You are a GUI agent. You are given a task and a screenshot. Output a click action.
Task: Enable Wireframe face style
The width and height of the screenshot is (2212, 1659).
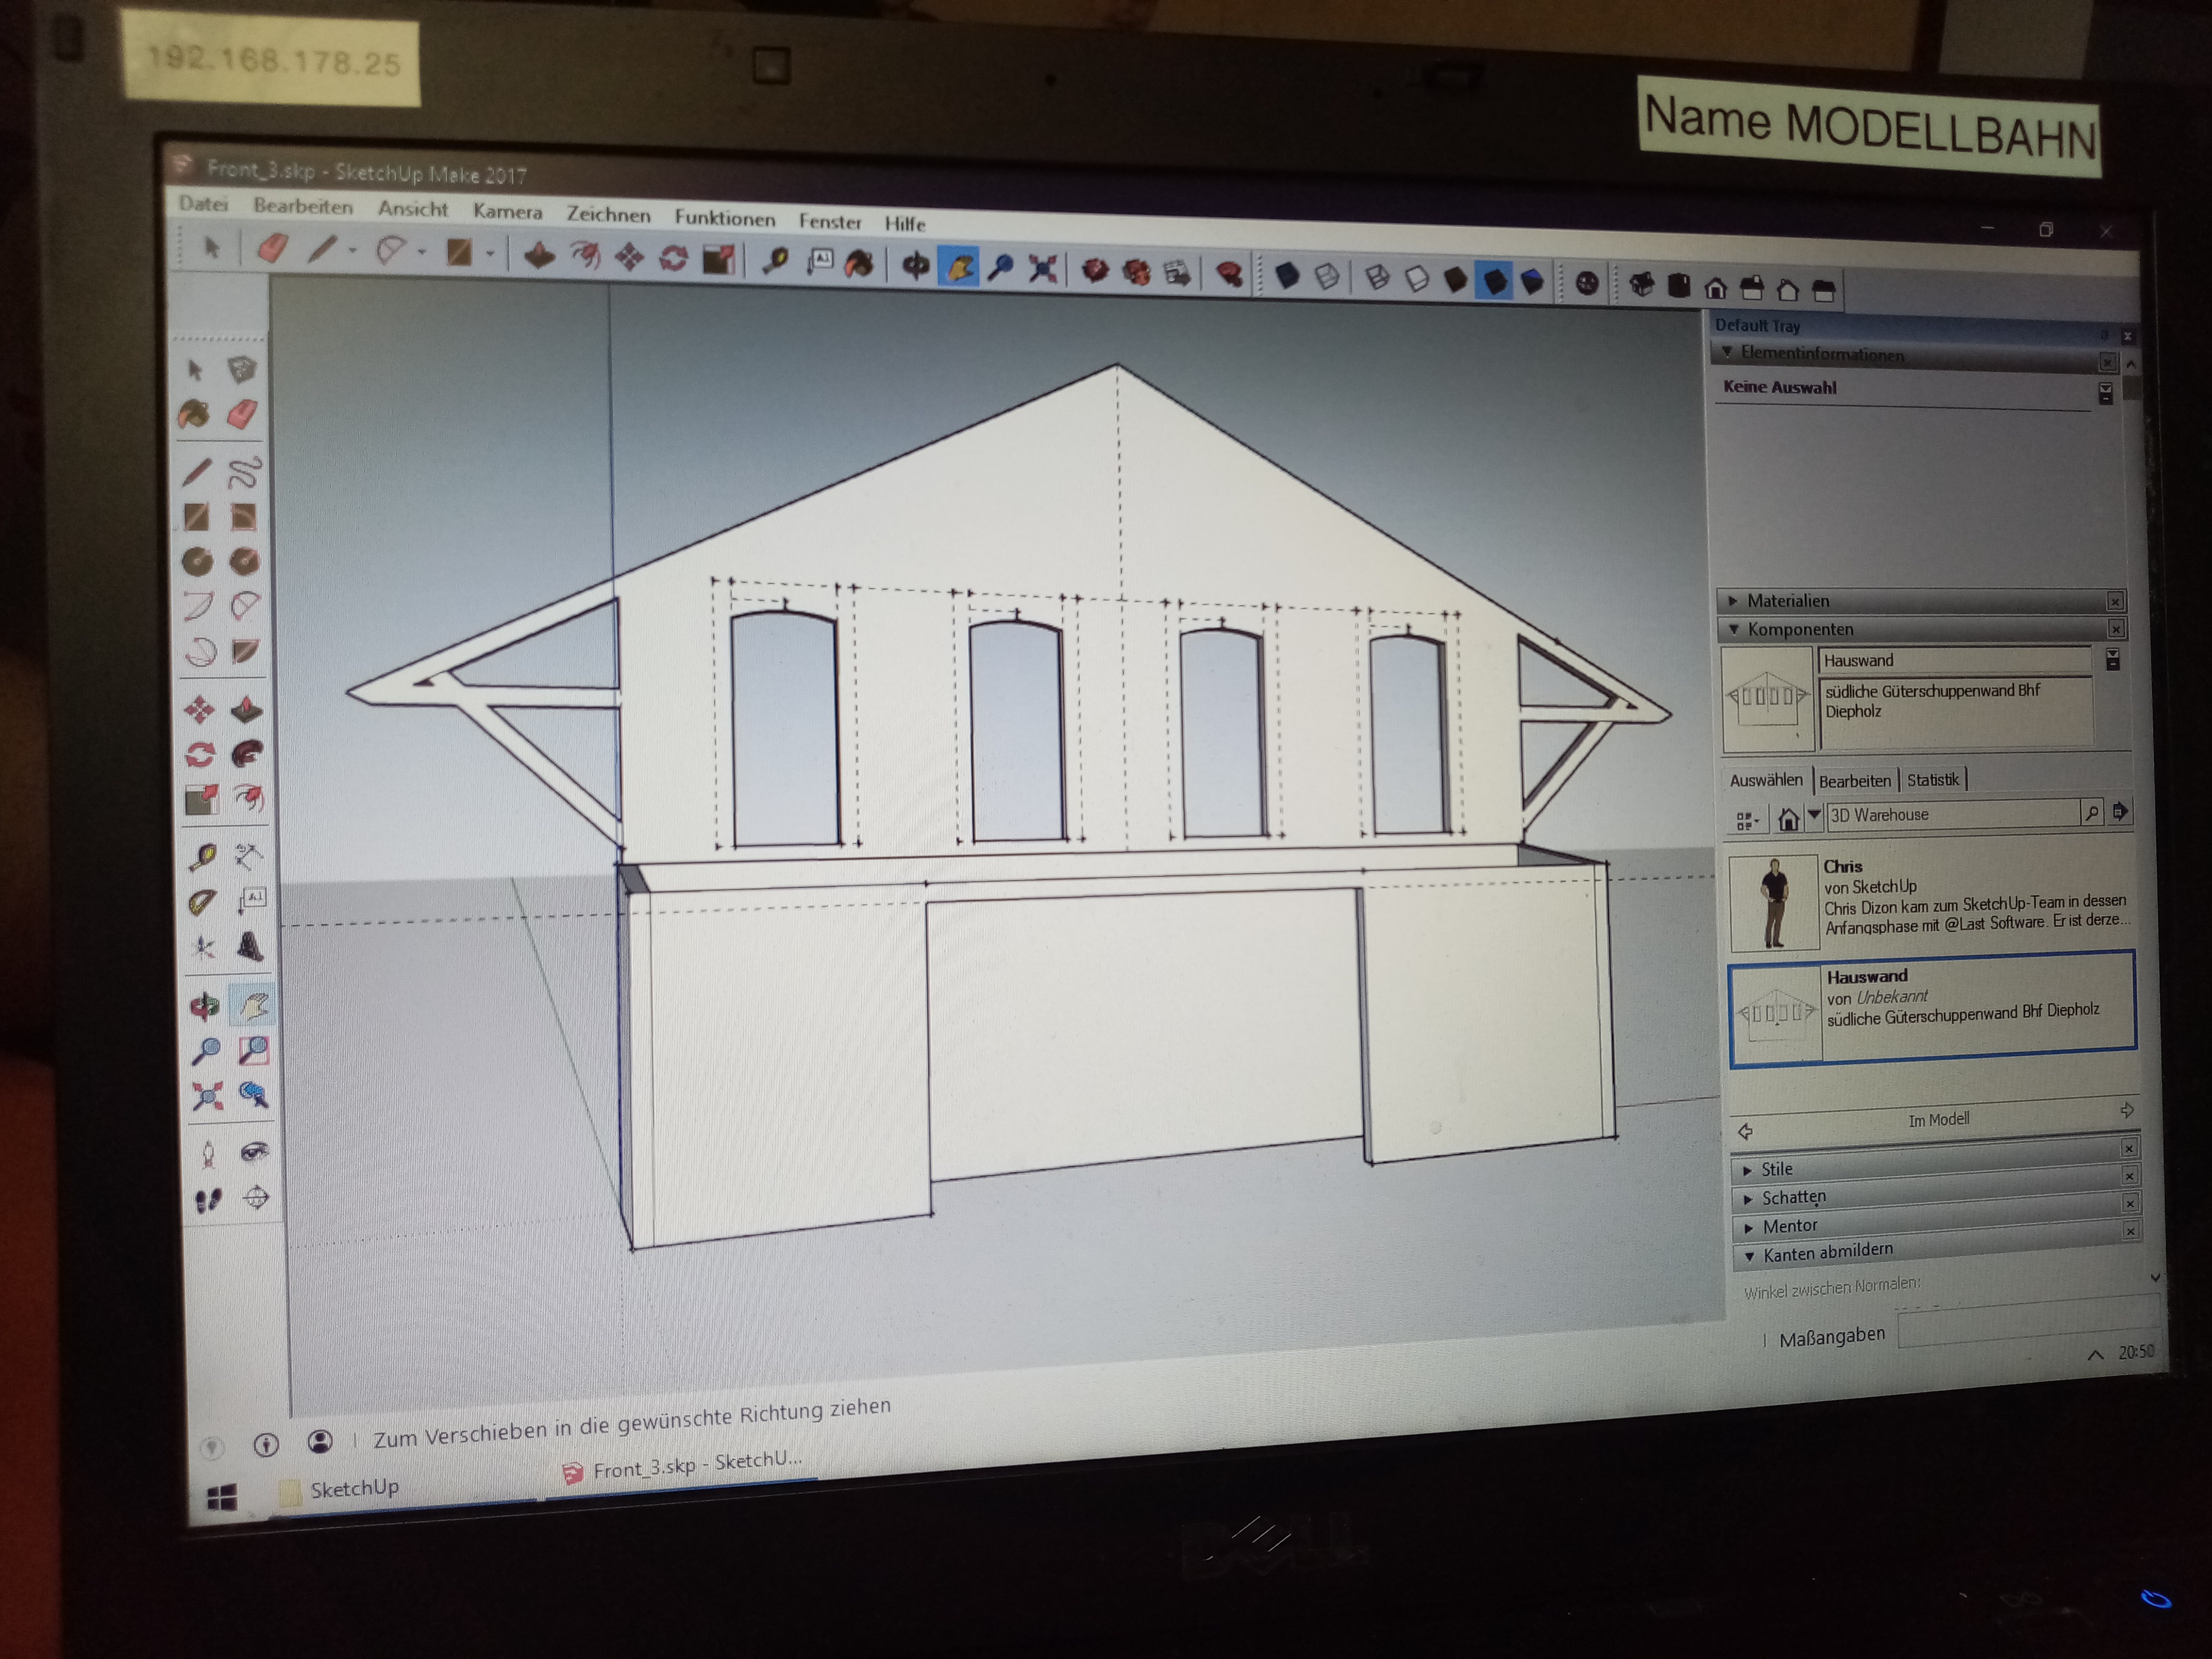(x=1377, y=277)
